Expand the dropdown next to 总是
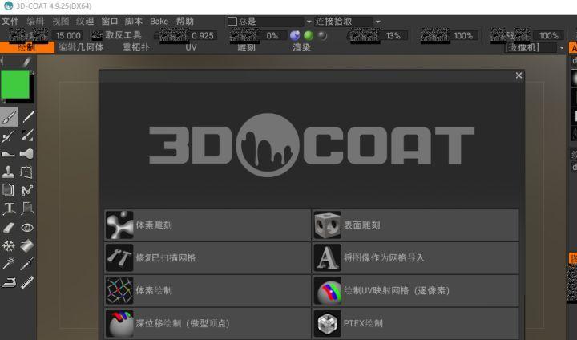Screen dimensions: 577x340 tap(309, 22)
